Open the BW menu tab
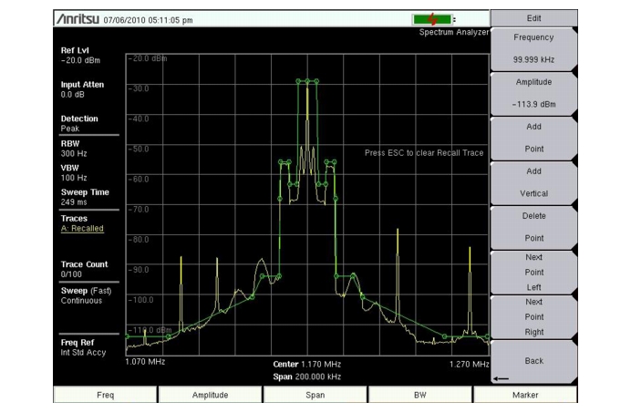 point(419,395)
